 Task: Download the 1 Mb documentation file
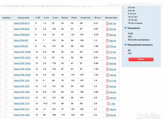tap(113, 104)
